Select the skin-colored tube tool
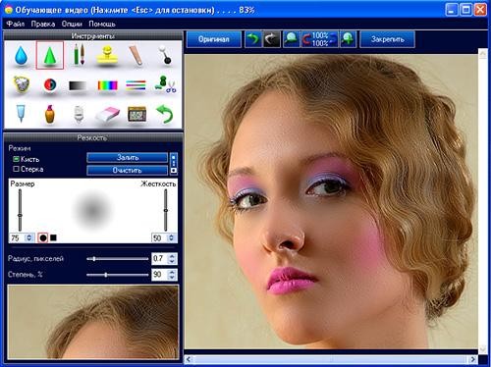 136,55
